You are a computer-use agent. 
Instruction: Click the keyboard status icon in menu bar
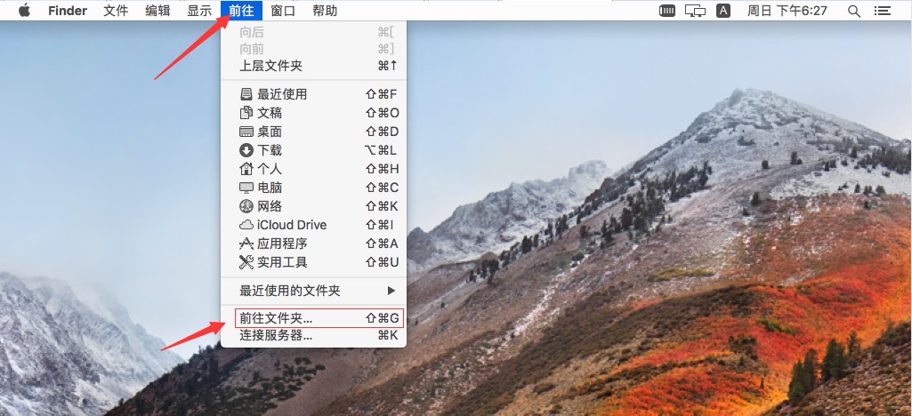667,11
